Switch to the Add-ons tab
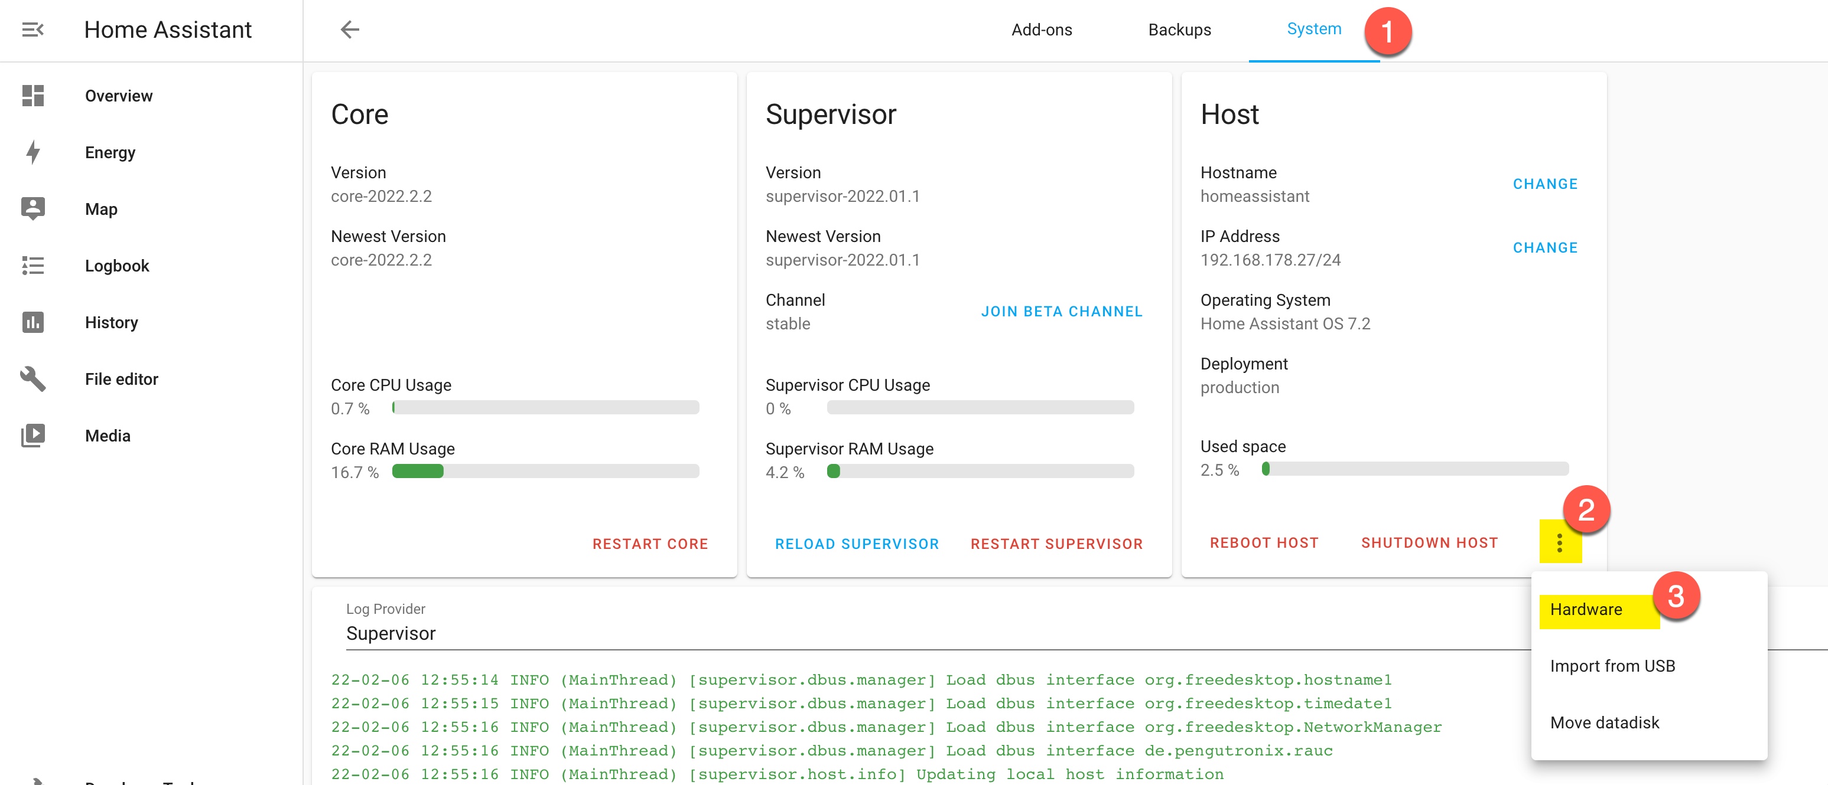The height and width of the screenshot is (785, 1828). pos(1041,30)
